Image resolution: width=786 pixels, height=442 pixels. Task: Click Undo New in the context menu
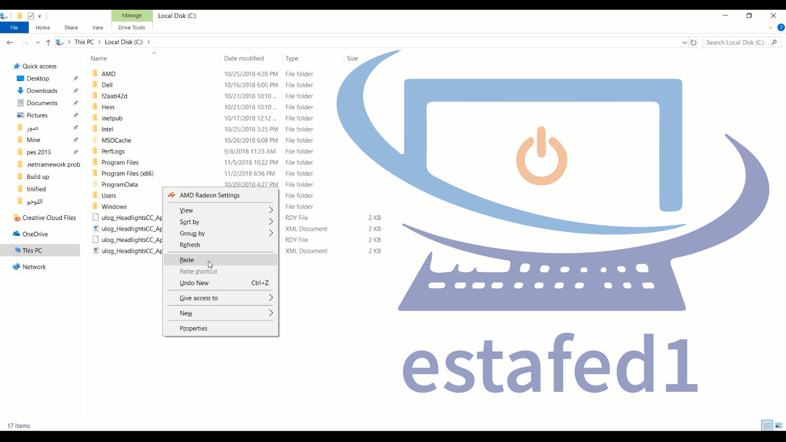click(x=194, y=283)
